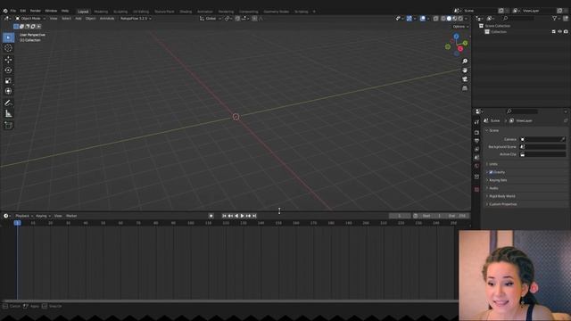
Task: Select the Select Box tool
Action: point(8,37)
